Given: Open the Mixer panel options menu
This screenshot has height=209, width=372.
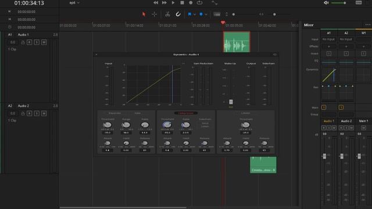Looking at the screenshot, I should 367,24.
